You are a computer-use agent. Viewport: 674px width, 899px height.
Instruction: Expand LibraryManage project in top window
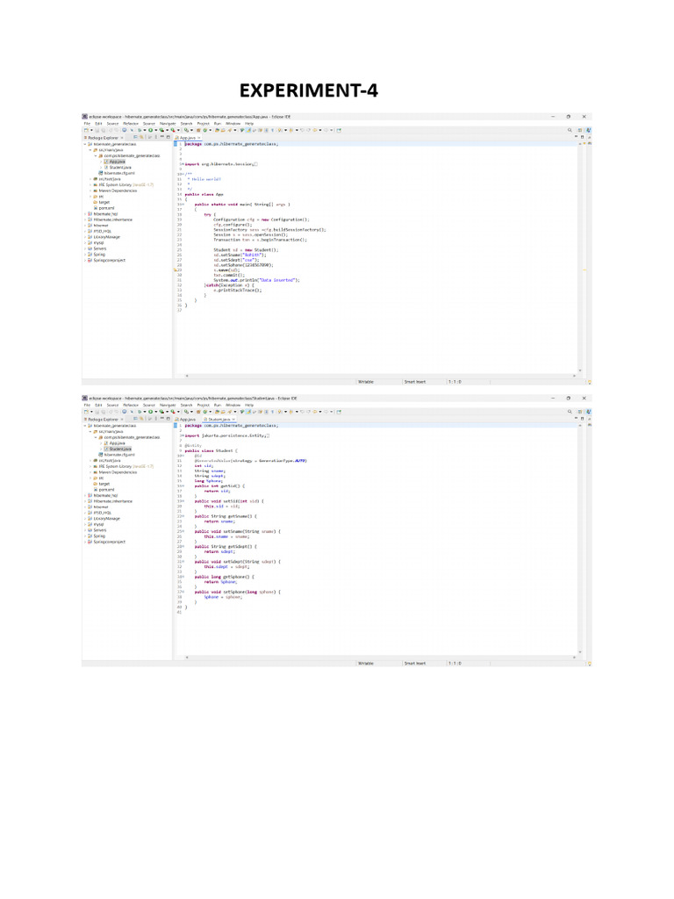85,237
